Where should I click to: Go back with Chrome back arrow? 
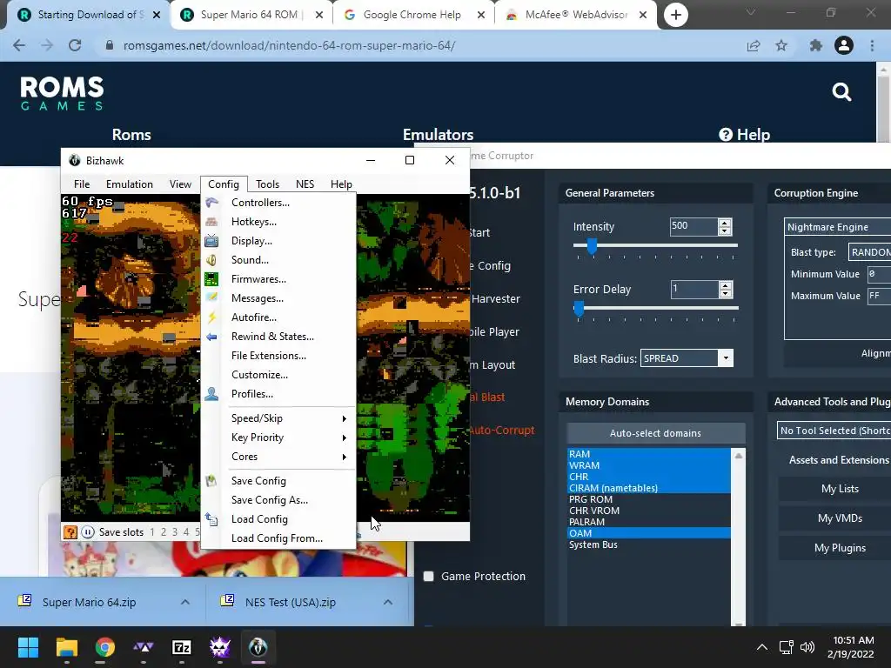pyautogui.click(x=19, y=45)
